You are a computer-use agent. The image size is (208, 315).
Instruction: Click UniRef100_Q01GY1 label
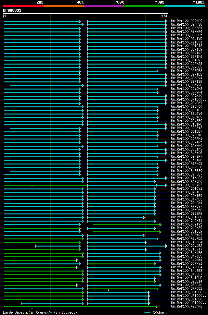[x=187, y=189]
